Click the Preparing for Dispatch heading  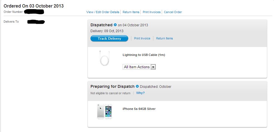coord(113,86)
